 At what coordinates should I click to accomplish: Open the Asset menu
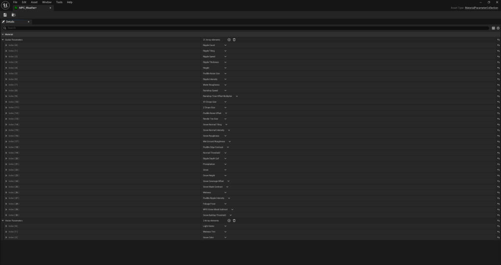point(34,2)
